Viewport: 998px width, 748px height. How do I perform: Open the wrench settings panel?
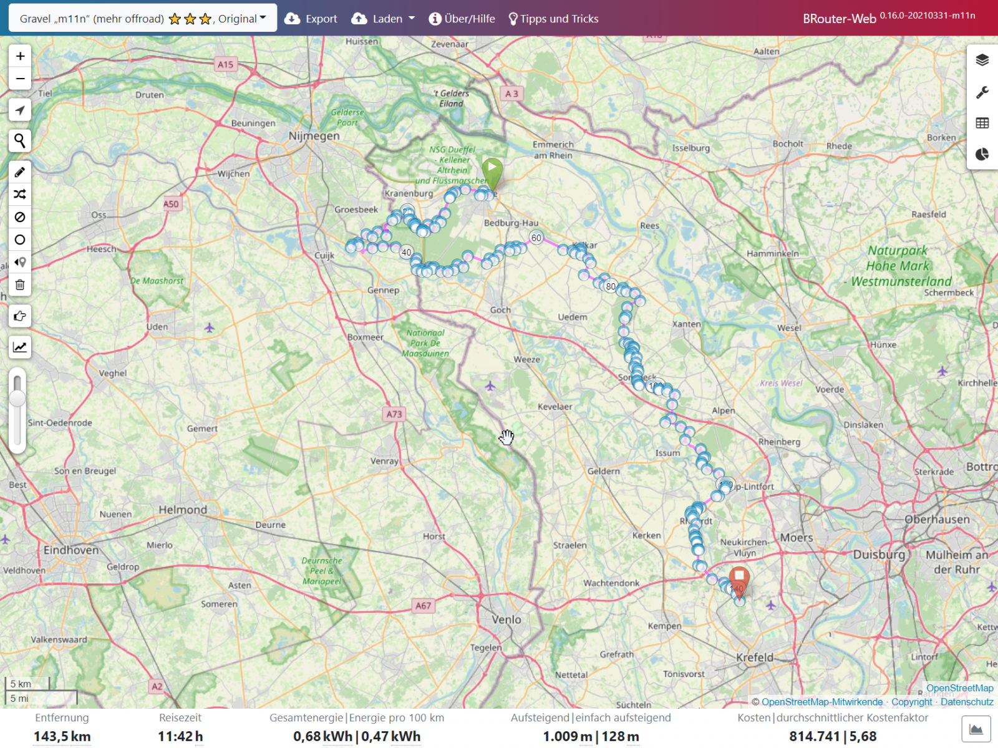coord(982,92)
